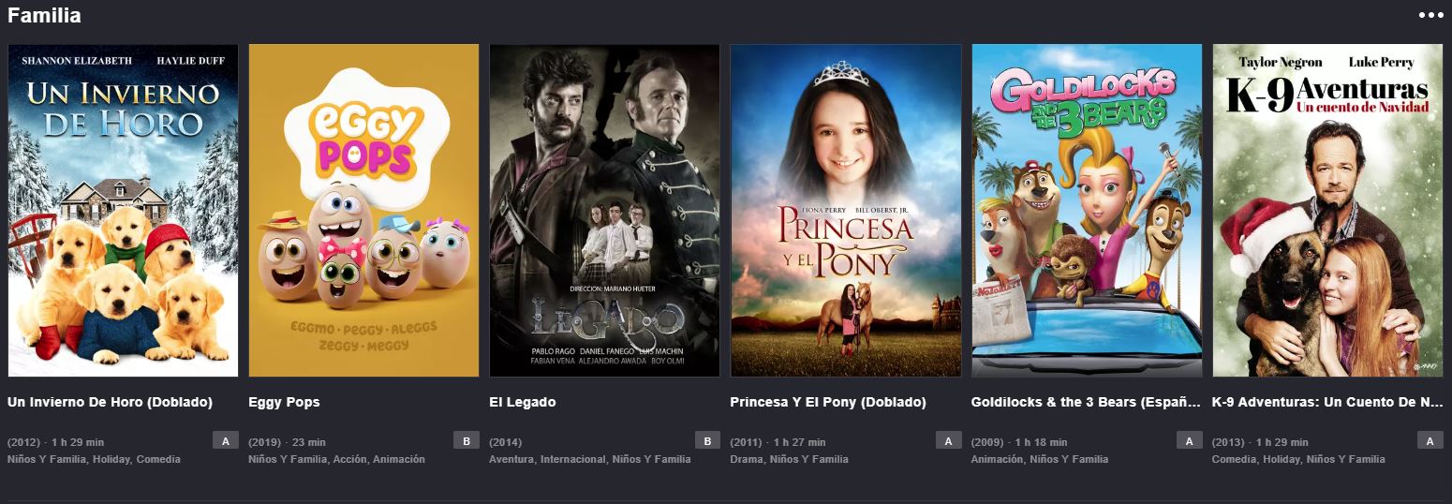This screenshot has height=504, width=1452.
Task: Click the K-9 Adventuras: Un Cuento title
Action: point(1327,402)
